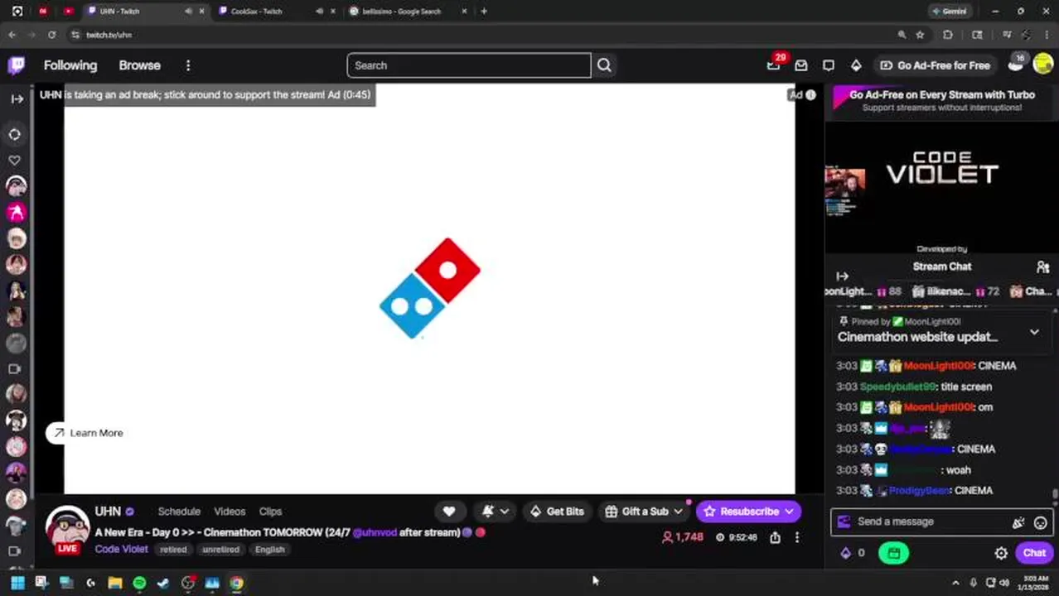Switch to bellissimo Google Search tab
Image resolution: width=1059 pixels, height=596 pixels.
point(406,12)
